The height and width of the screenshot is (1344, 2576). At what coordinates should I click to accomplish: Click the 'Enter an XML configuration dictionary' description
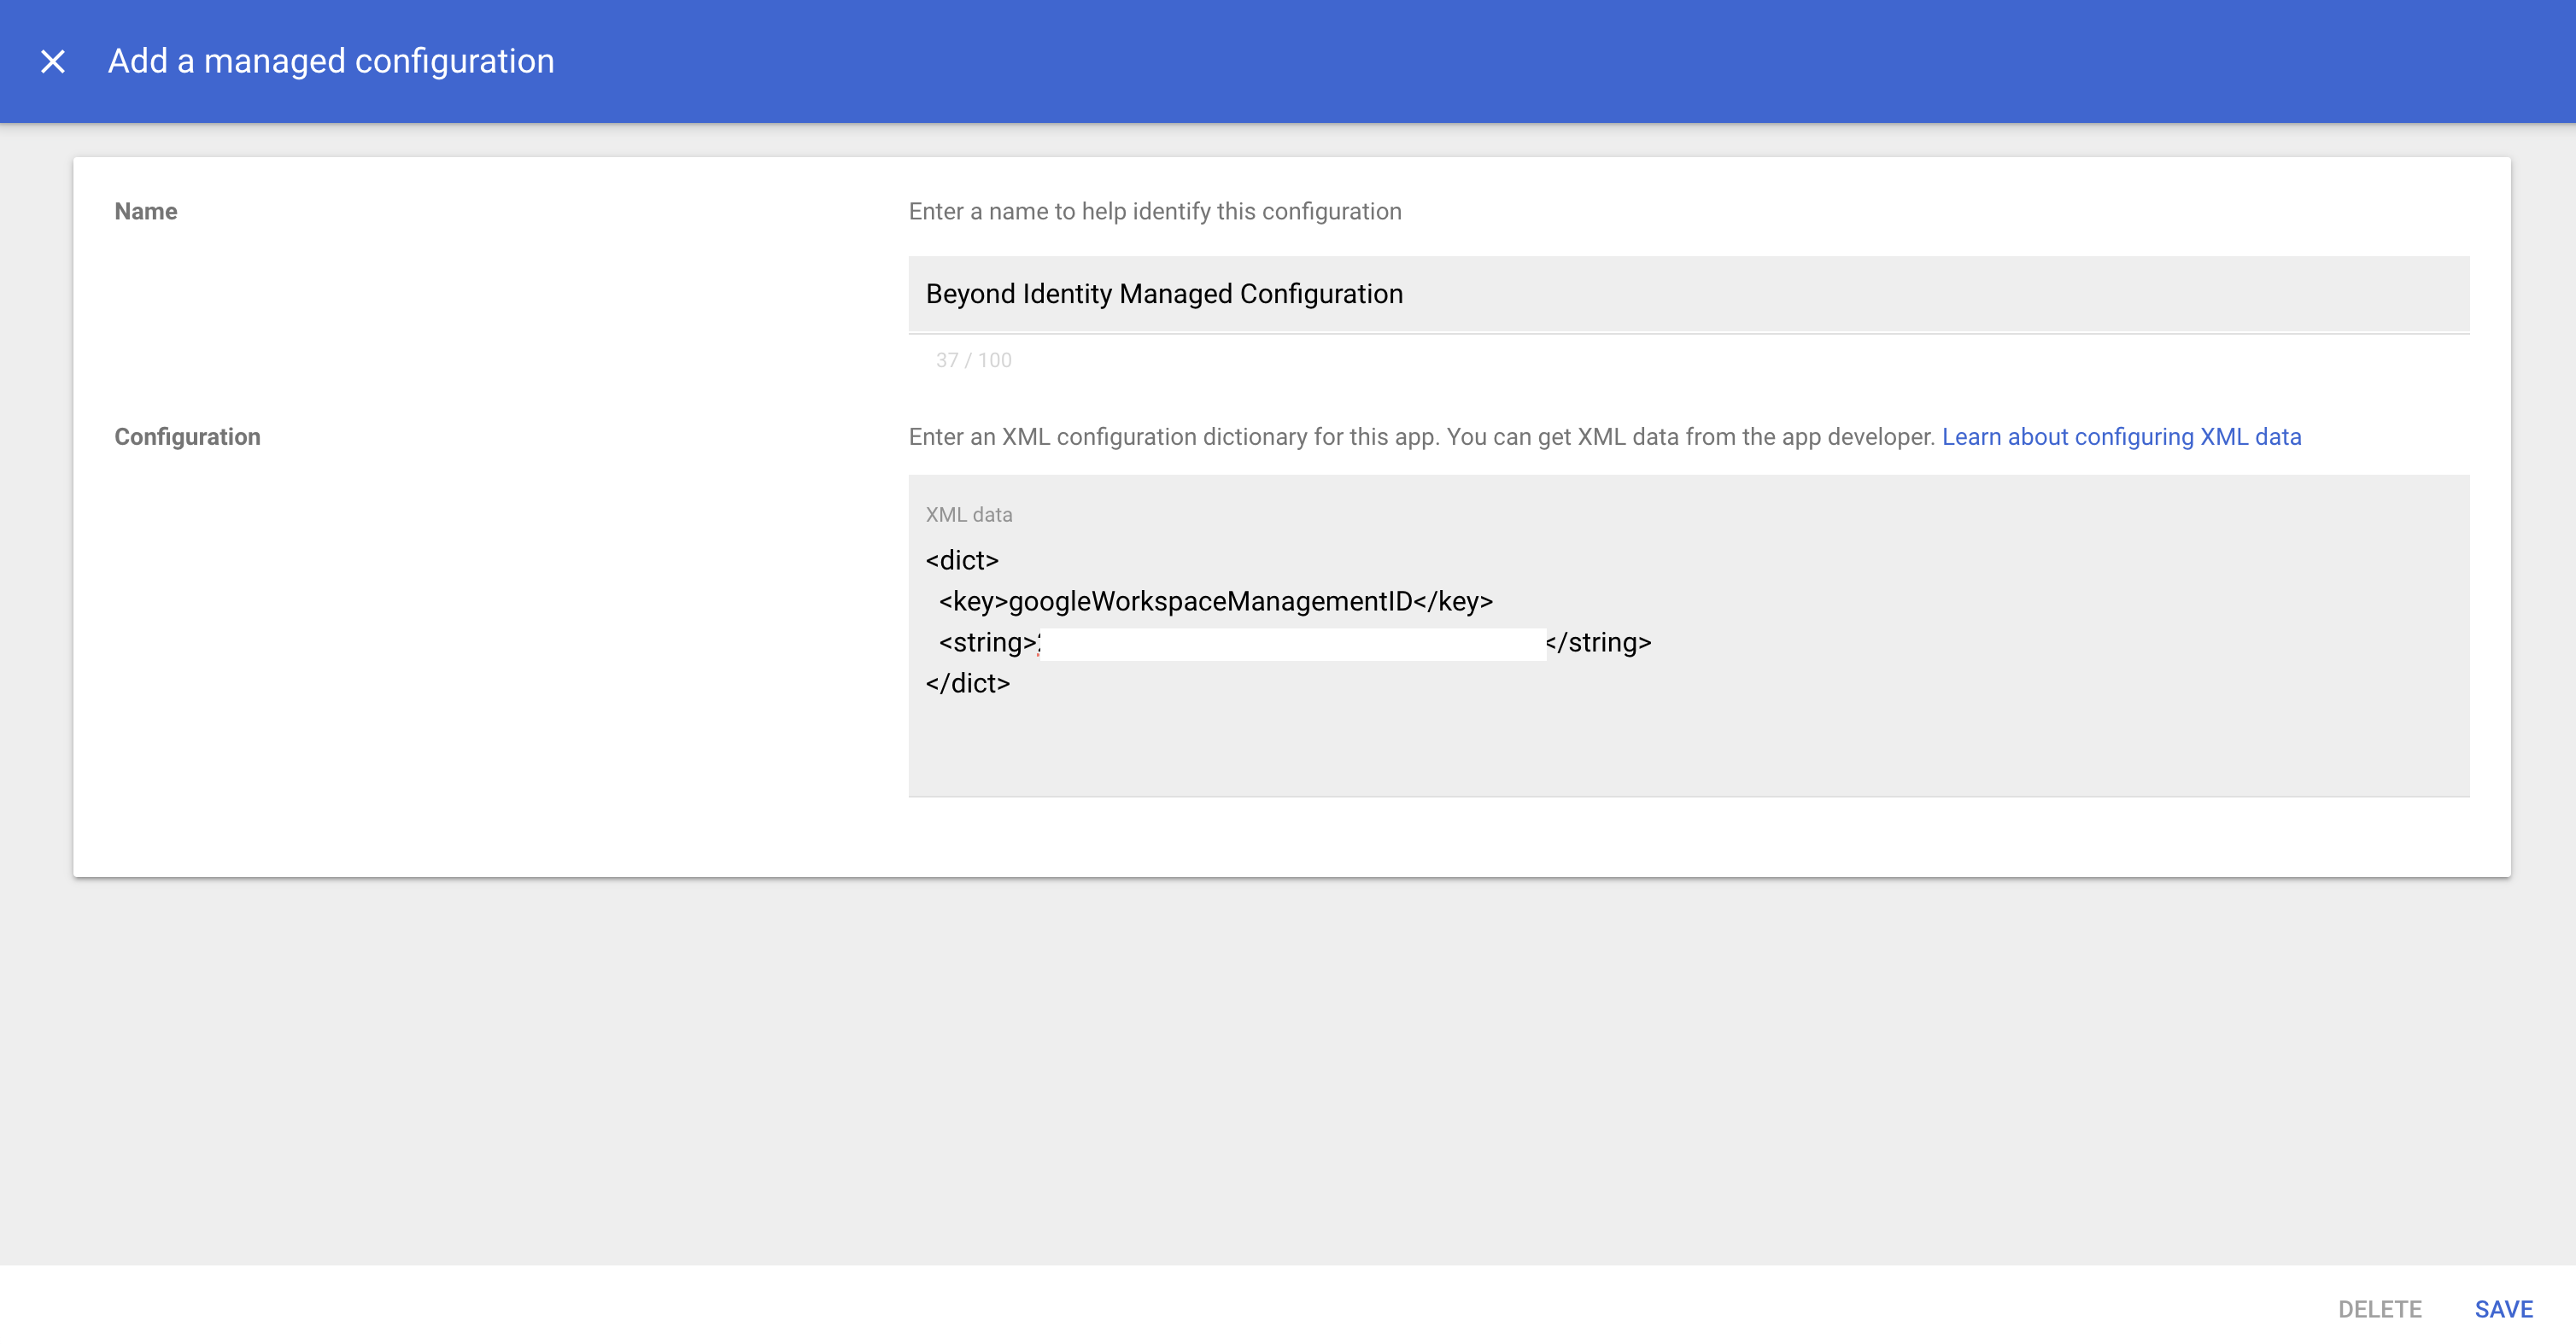coord(1421,437)
